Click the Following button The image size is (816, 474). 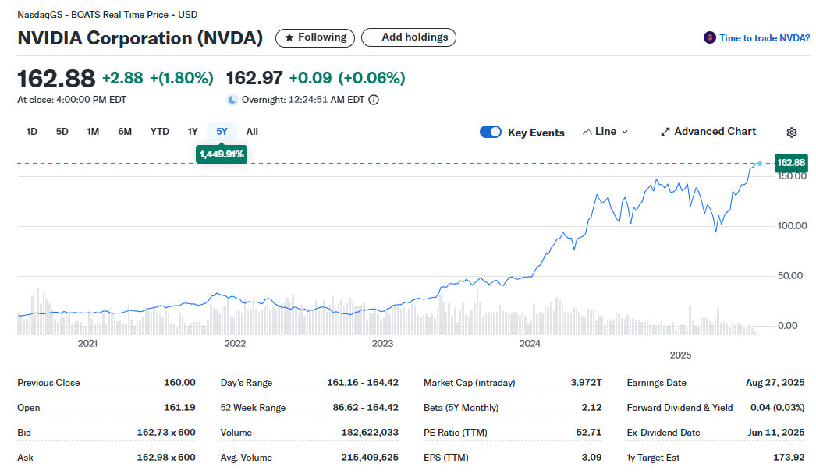(x=315, y=37)
